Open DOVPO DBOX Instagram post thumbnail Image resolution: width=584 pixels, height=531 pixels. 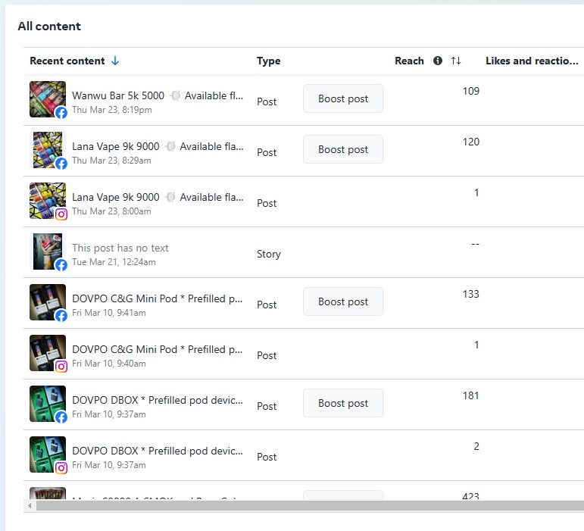[x=48, y=454]
